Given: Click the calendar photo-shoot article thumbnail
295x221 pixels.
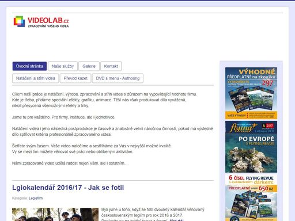Looking at the screenshot, I should point(55,215).
